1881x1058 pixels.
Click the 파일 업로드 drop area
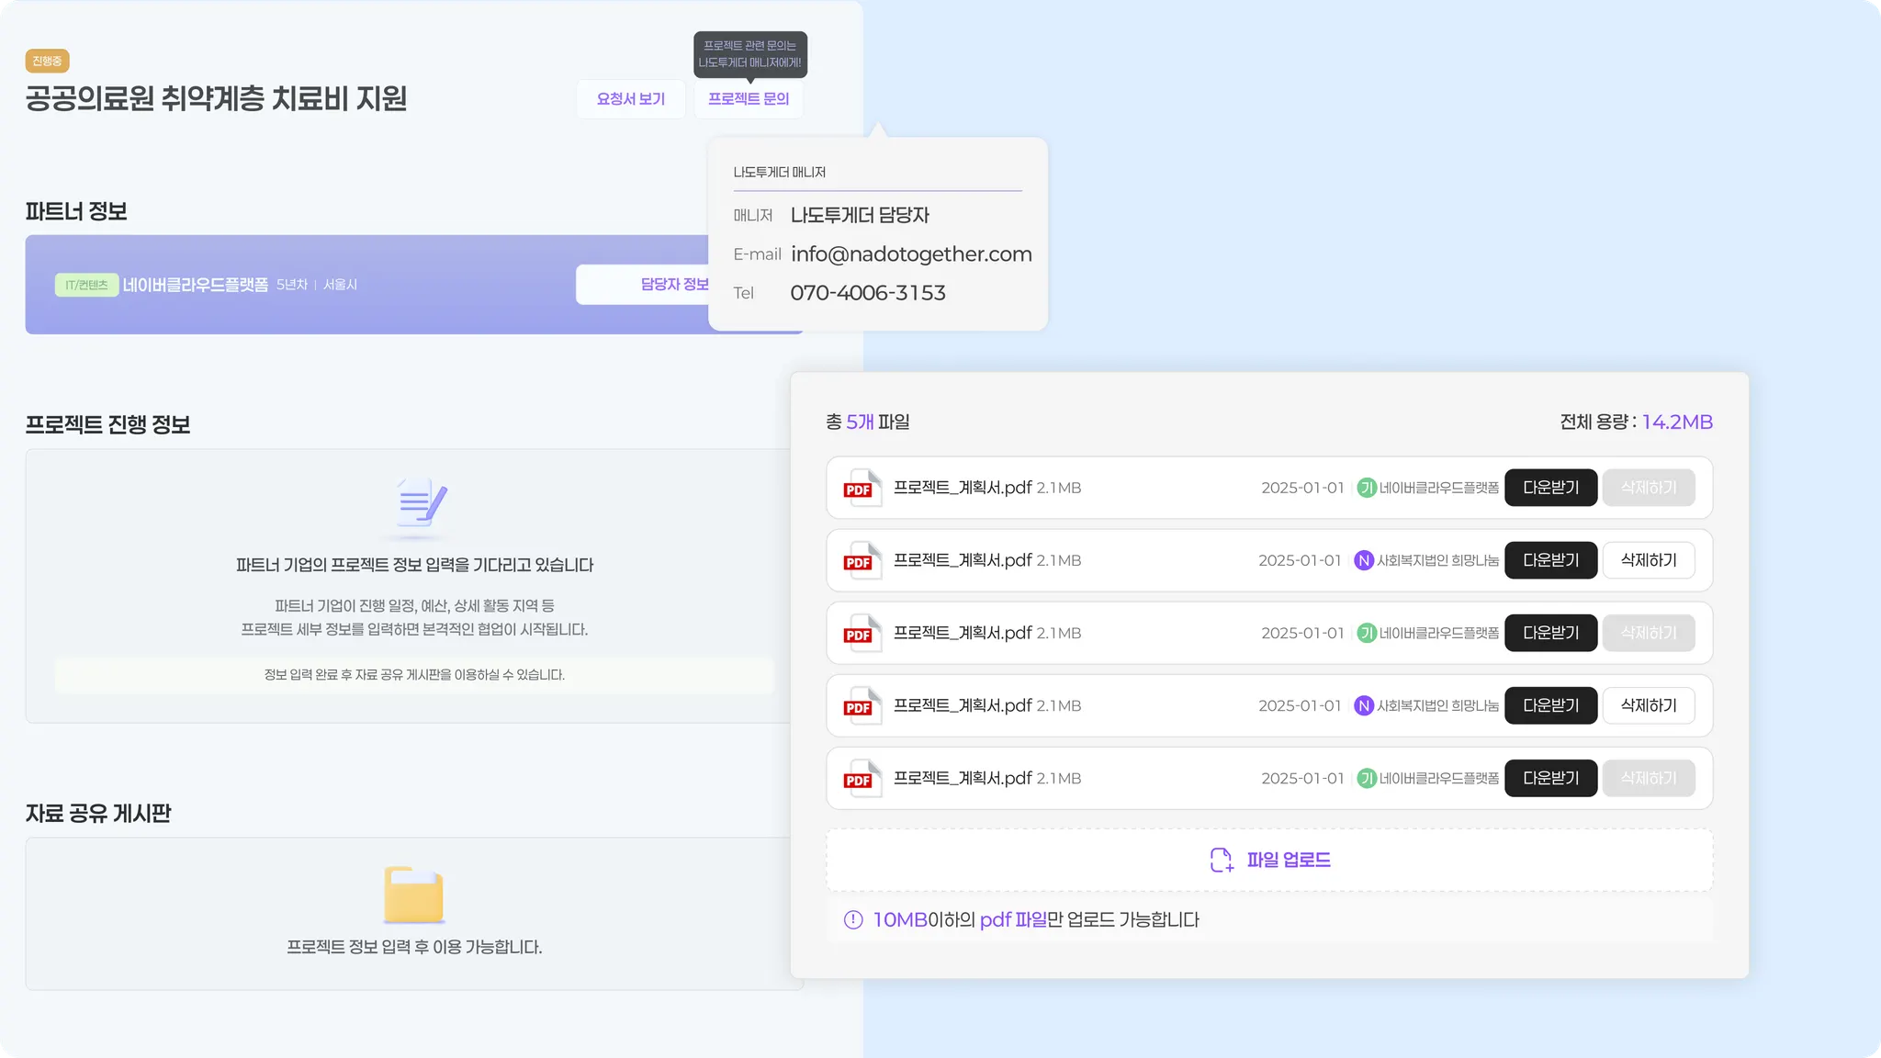pyautogui.click(x=1269, y=860)
